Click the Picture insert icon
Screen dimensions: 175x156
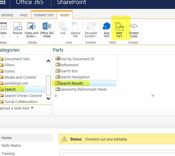[x=17, y=30]
